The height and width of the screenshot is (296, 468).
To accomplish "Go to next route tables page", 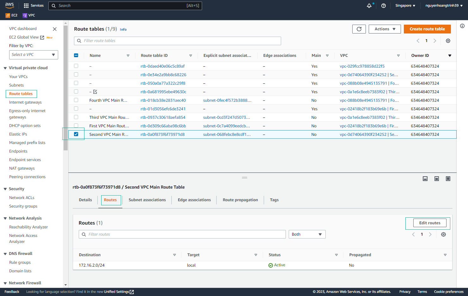I will point(435,41).
